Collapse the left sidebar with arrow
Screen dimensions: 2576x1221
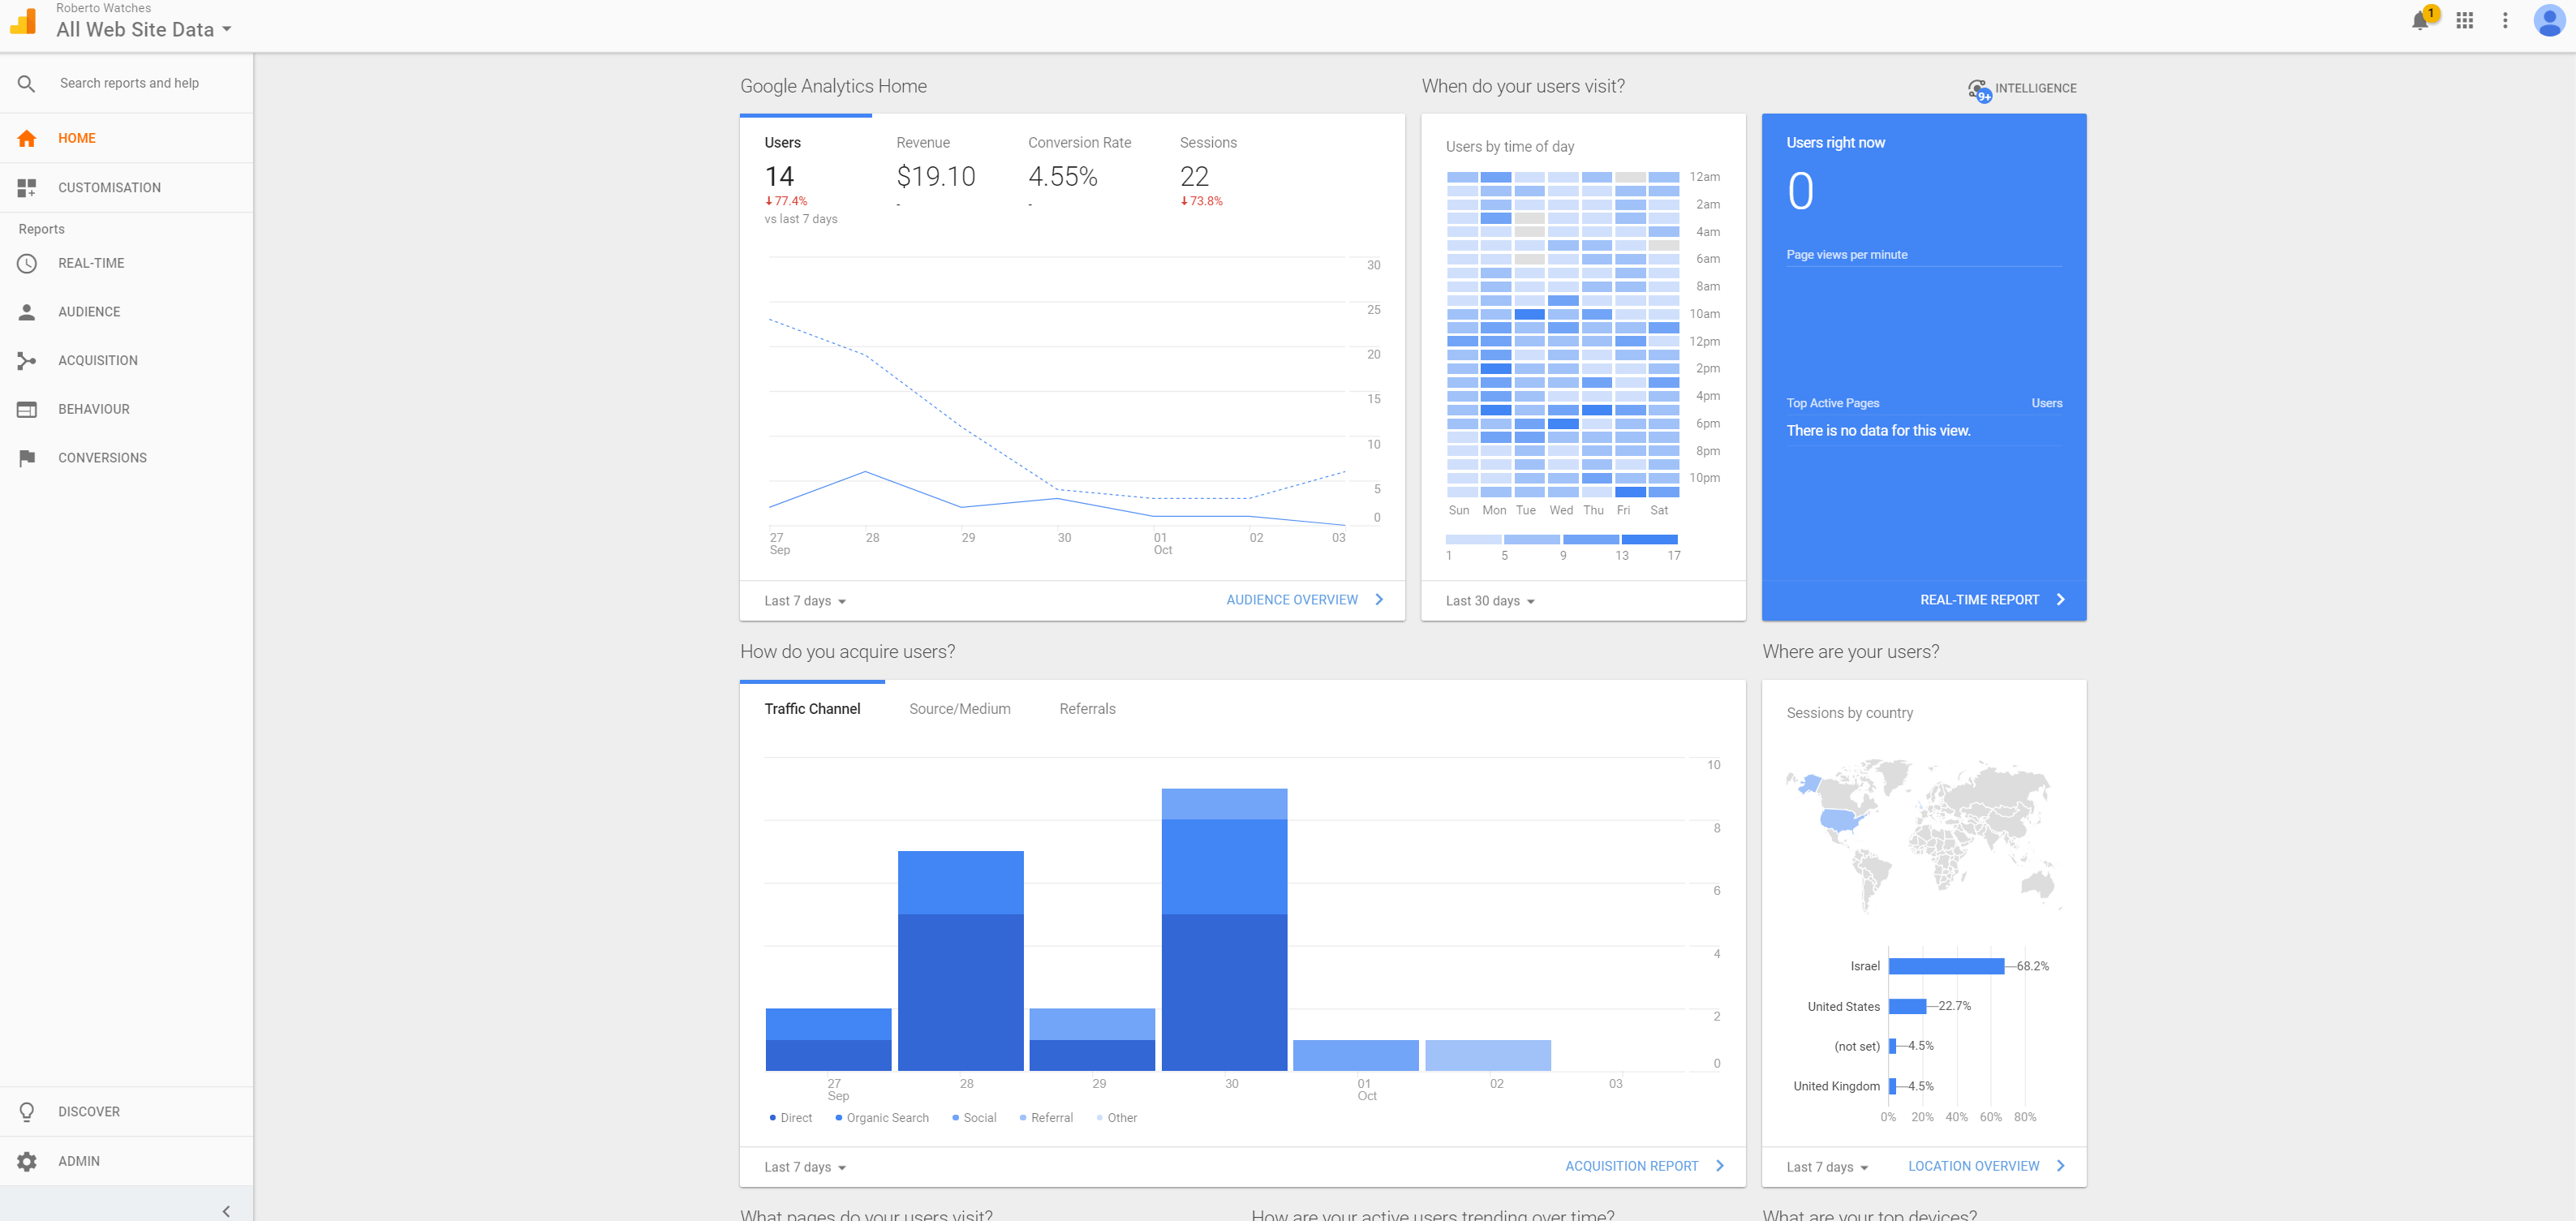click(226, 1211)
